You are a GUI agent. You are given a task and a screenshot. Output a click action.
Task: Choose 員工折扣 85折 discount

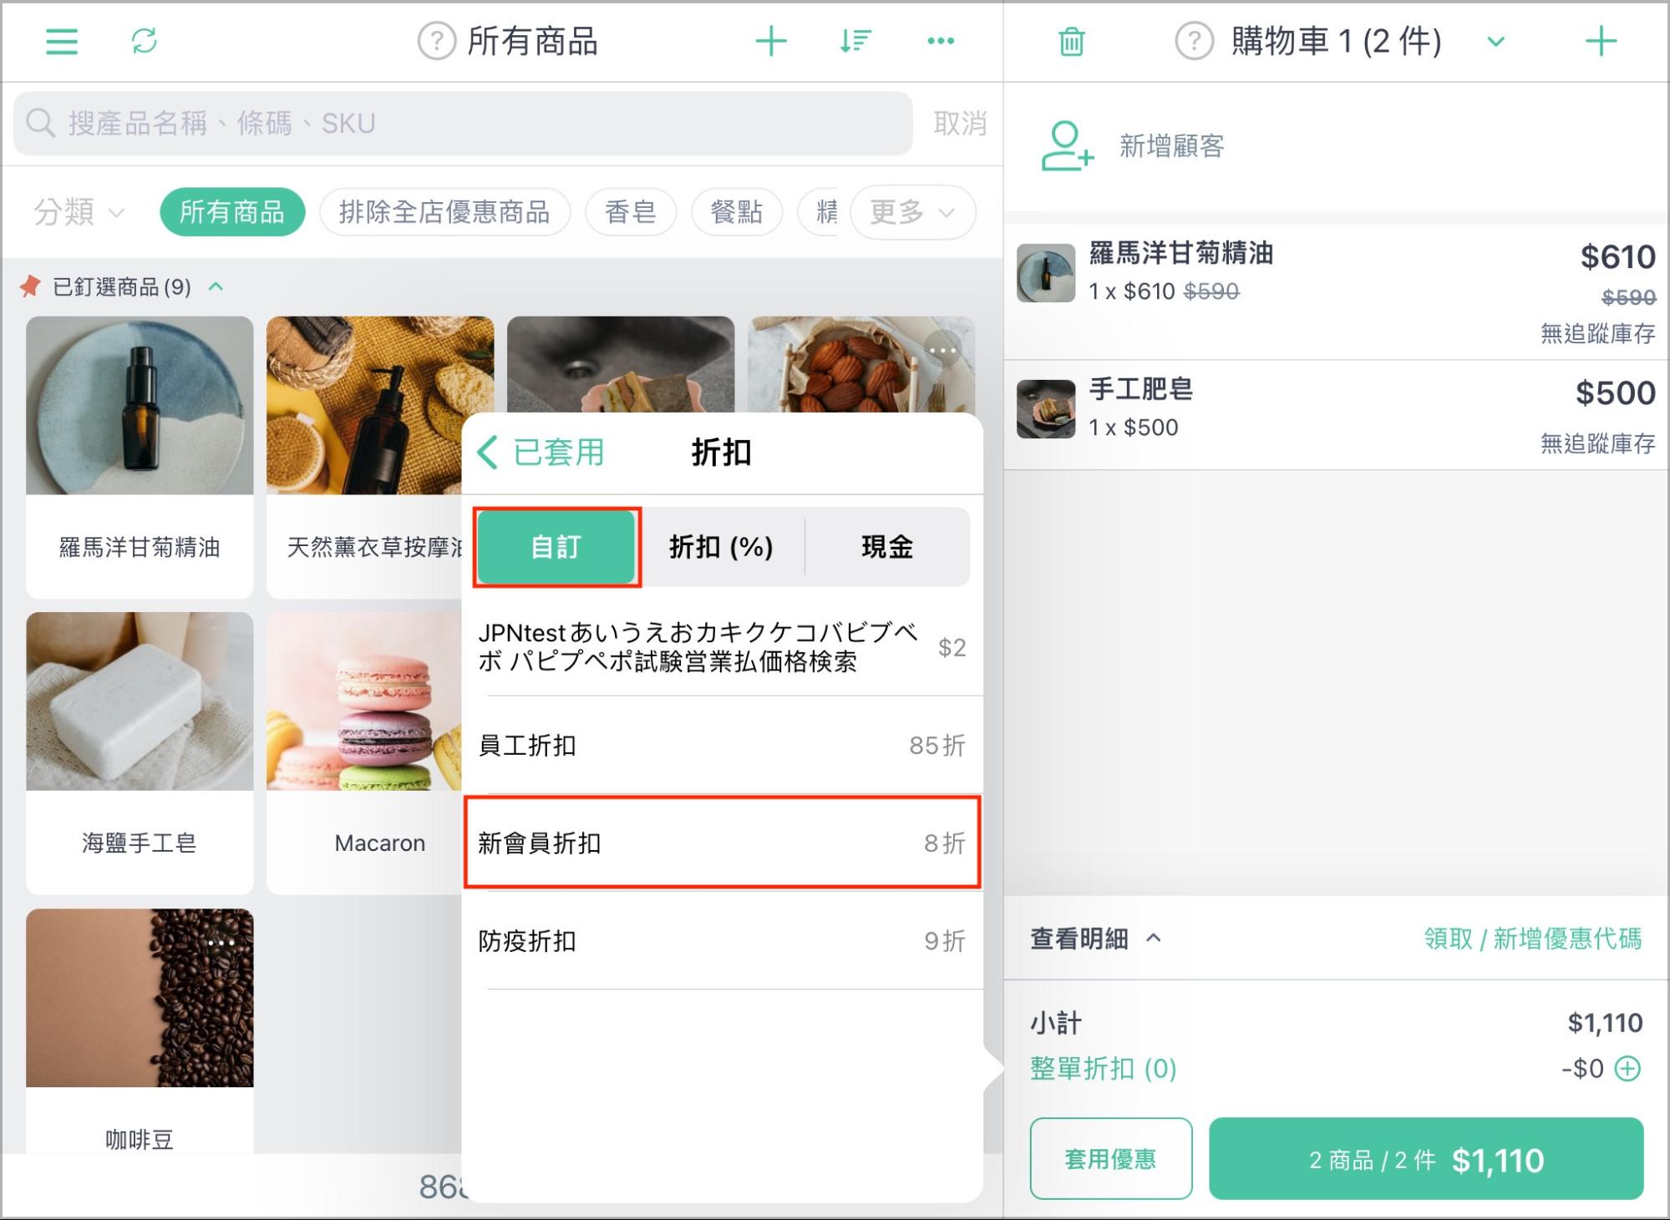click(x=722, y=745)
